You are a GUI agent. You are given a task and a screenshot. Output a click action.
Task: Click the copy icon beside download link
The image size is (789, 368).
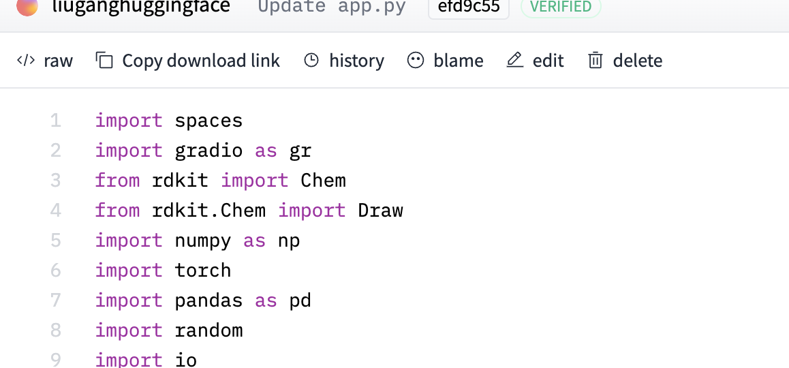tap(104, 61)
